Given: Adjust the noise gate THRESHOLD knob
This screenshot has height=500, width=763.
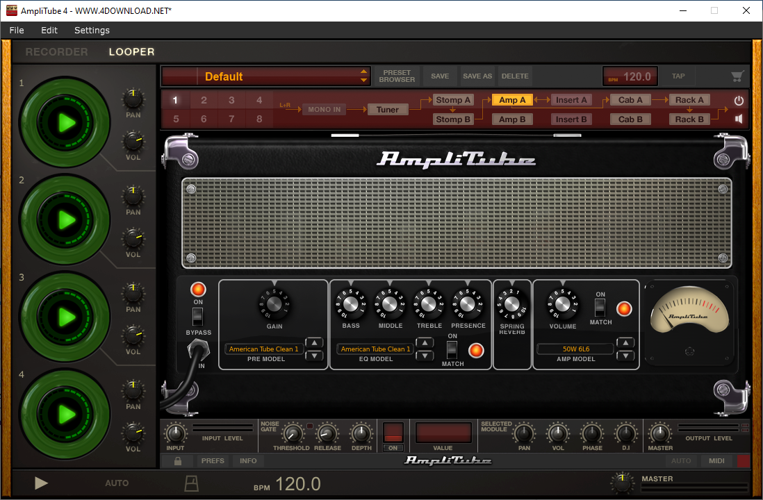Looking at the screenshot, I should coord(293,433).
